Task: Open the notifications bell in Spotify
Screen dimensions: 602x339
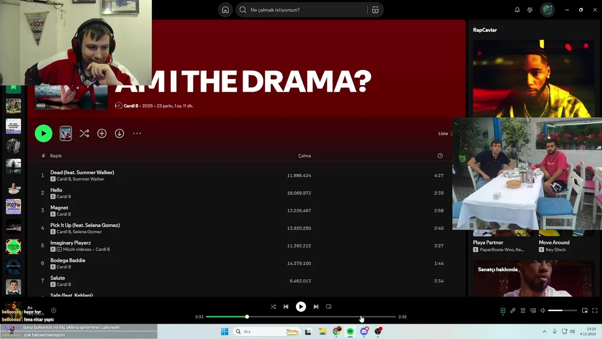Action: (x=517, y=10)
